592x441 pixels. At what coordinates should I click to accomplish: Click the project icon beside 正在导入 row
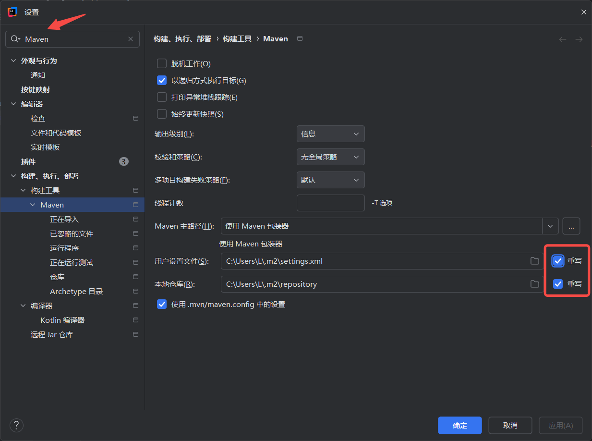135,219
